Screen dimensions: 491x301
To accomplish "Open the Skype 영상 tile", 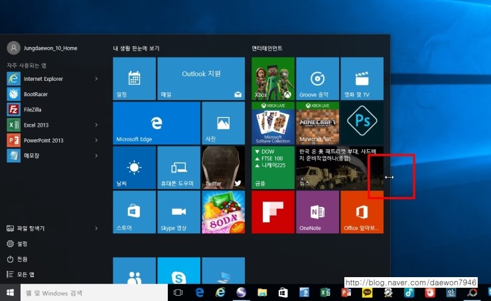I will (x=178, y=212).
